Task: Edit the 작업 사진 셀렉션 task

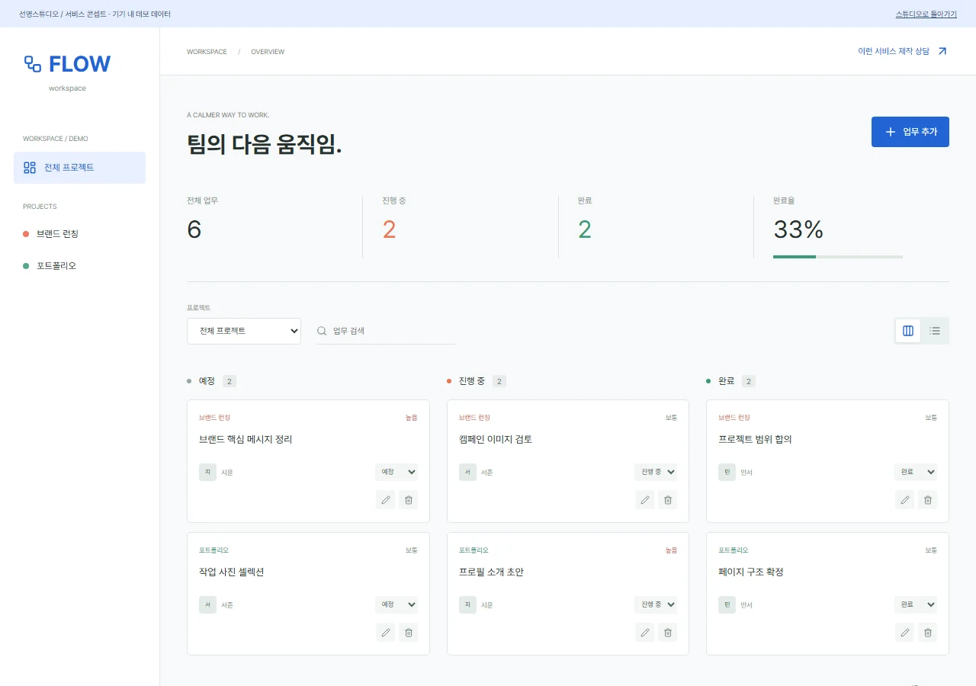Action: (x=386, y=633)
